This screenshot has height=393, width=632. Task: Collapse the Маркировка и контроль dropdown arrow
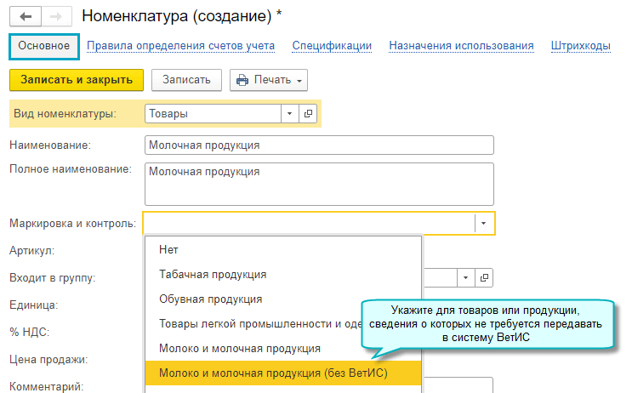point(483,224)
